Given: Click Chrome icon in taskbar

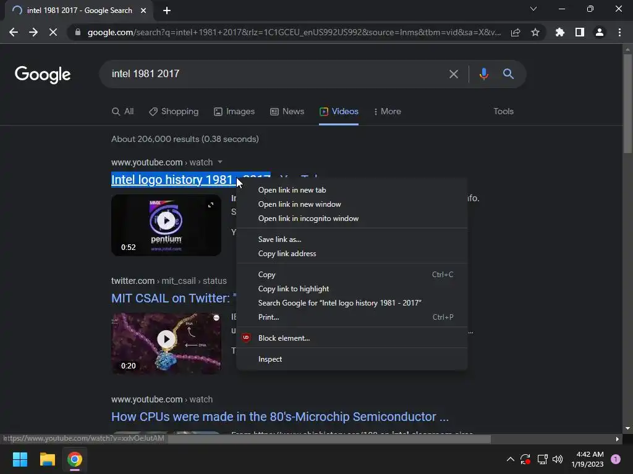Looking at the screenshot, I should tap(75, 459).
